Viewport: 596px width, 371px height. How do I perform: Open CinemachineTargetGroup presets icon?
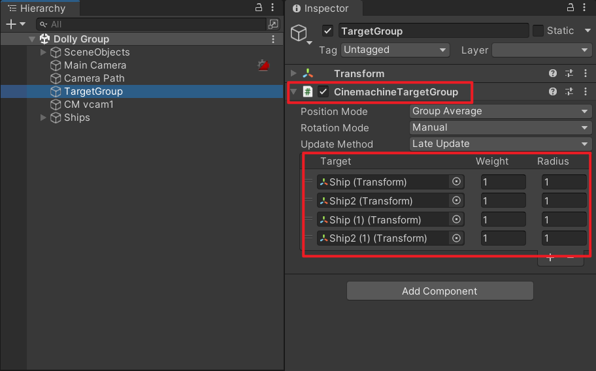(x=569, y=91)
